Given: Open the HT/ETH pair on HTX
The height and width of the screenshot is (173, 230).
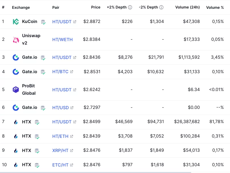Looking at the screenshot, I should click(x=60, y=136).
